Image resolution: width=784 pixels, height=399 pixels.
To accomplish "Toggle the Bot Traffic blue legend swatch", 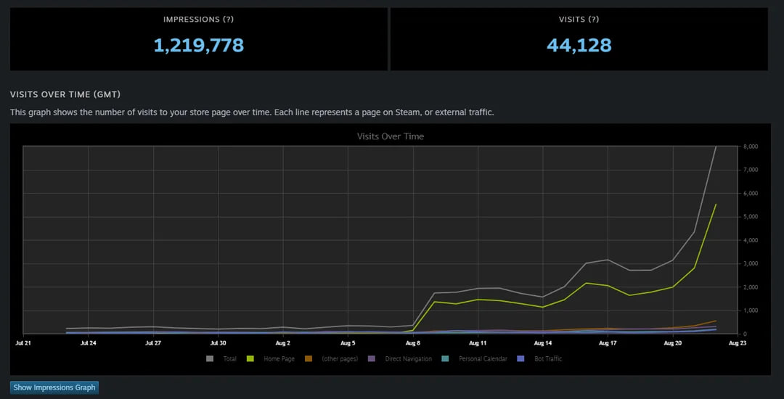I will pos(521,358).
